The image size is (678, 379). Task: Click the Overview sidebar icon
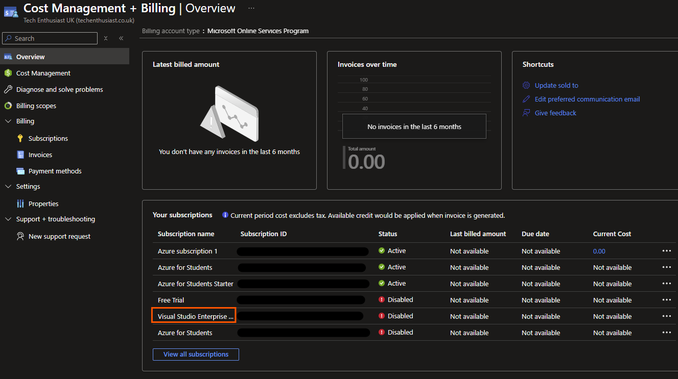click(8, 57)
